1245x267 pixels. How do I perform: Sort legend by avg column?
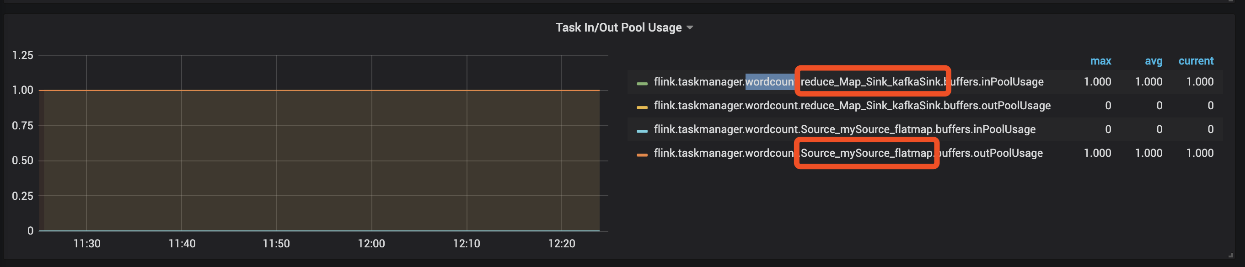pyautogui.click(x=1153, y=61)
